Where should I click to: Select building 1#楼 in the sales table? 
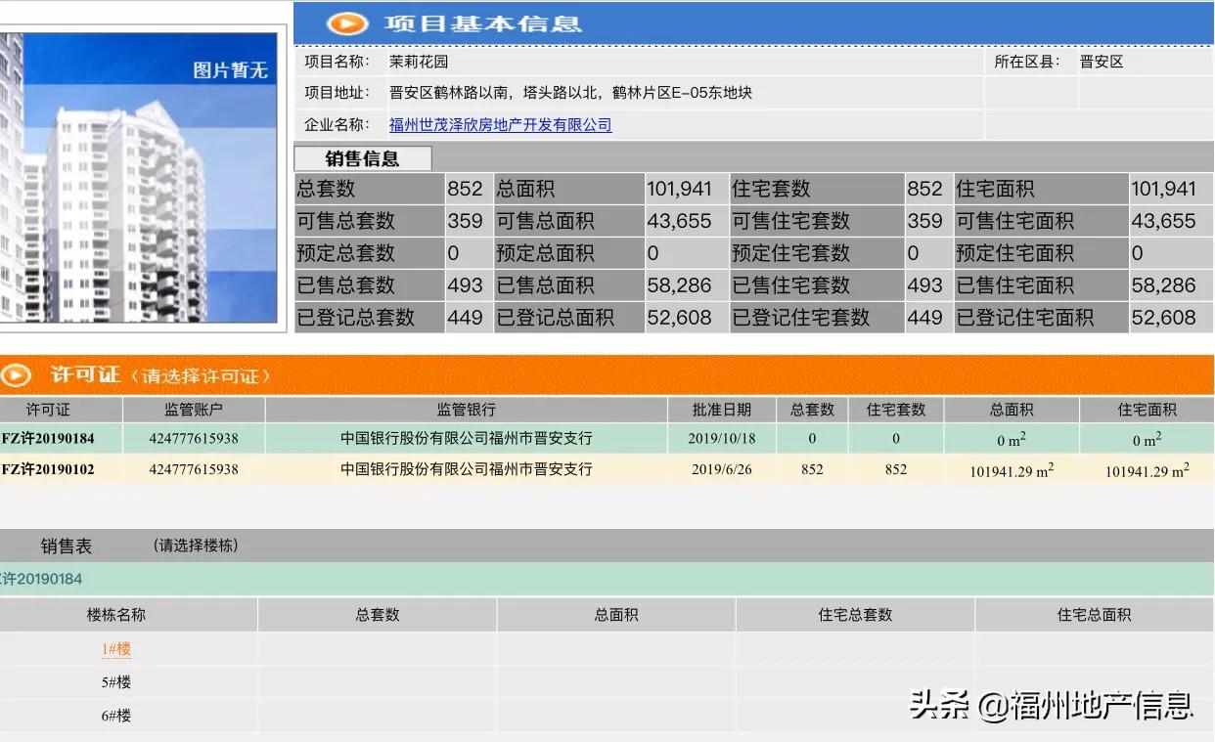[119, 648]
